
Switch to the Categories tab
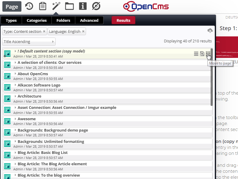[37, 20]
